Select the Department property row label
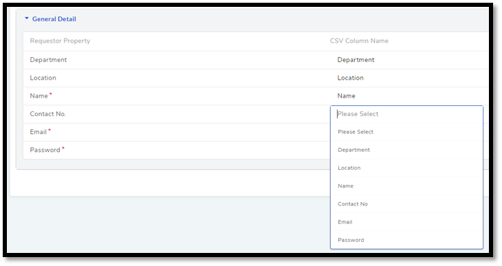 [48, 60]
